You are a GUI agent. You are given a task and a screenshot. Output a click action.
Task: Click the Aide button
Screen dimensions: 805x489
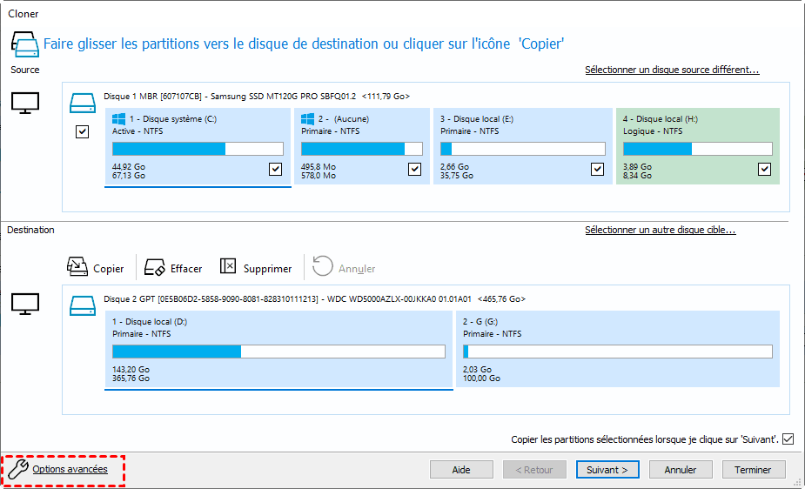(x=461, y=470)
